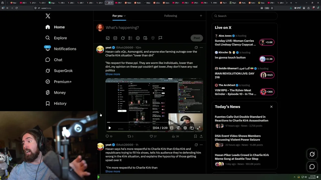Share the post with the video
321x180 pixels.
[x=201, y=136]
